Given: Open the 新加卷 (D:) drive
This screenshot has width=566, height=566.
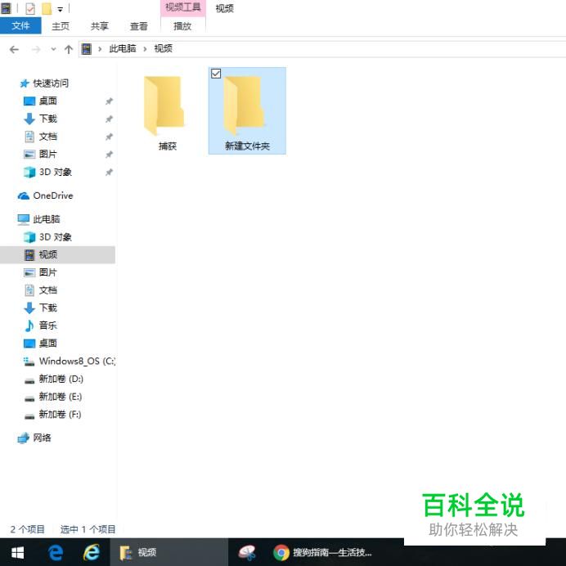Looking at the screenshot, I should pos(61,379).
